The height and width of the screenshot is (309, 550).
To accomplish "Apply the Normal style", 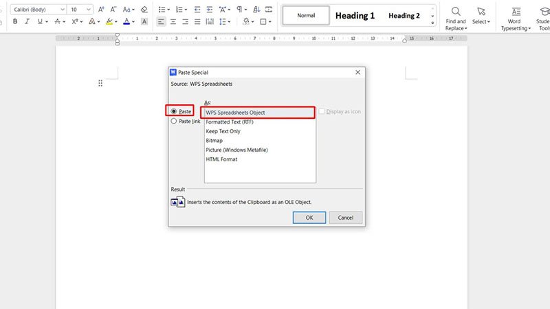I will (x=306, y=15).
